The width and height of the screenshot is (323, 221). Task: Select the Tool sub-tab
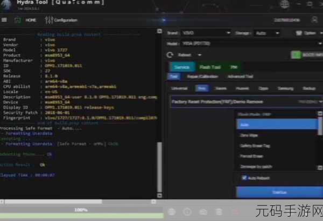point(174,77)
